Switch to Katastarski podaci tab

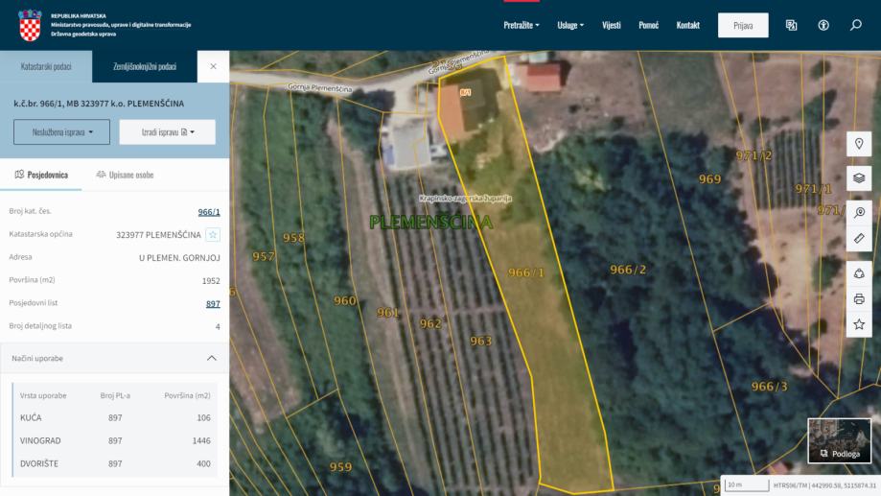(x=46, y=66)
